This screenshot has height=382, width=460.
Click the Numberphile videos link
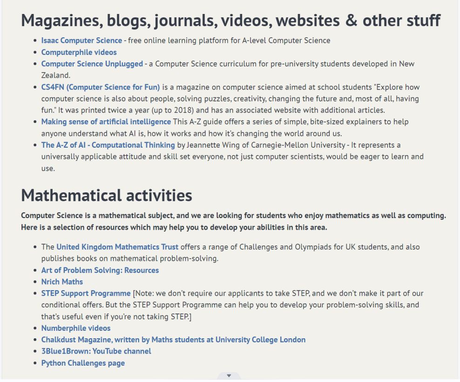75,328
